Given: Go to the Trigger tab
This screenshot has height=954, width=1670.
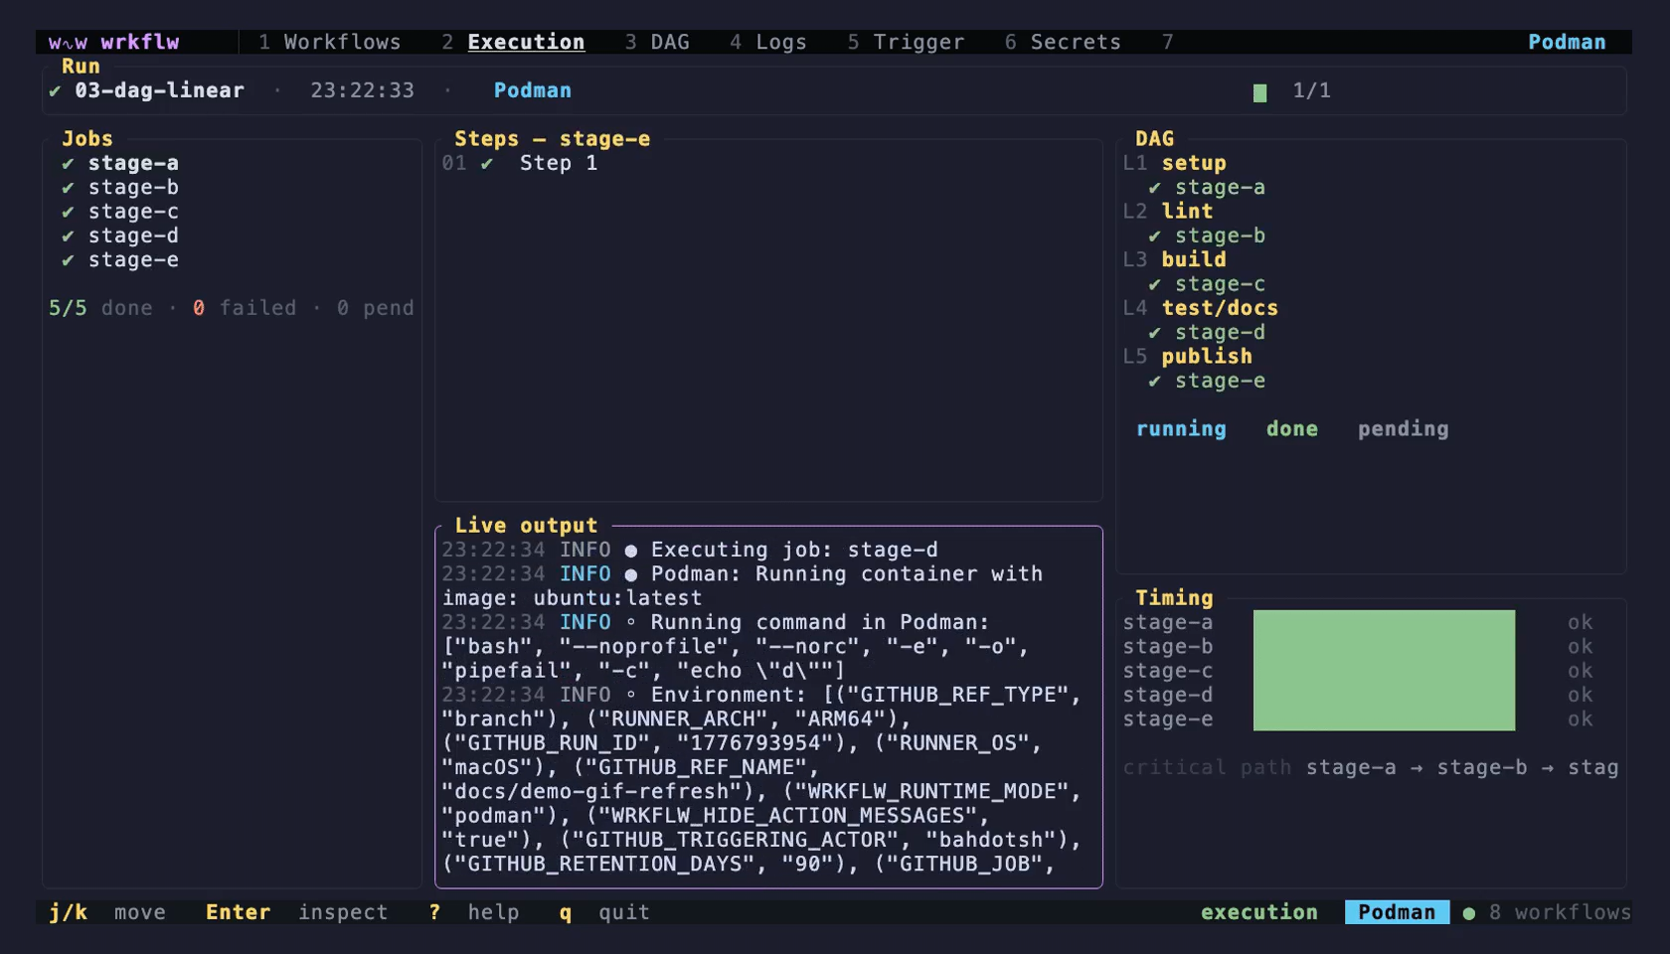Looking at the screenshot, I should point(906,42).
